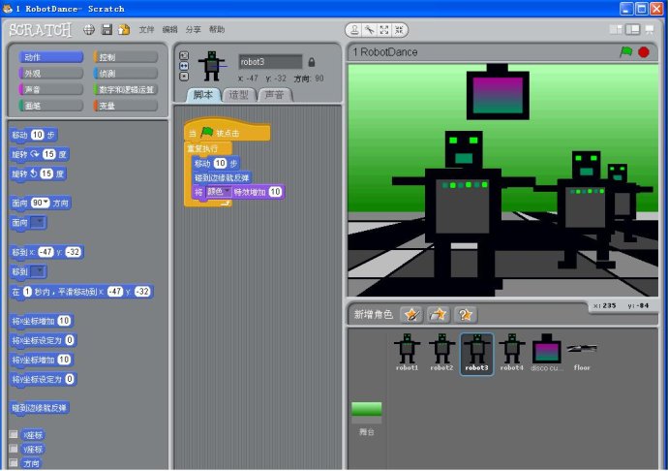Switch to the 造型 tab
Screen dimensions: 668x471
238,95
